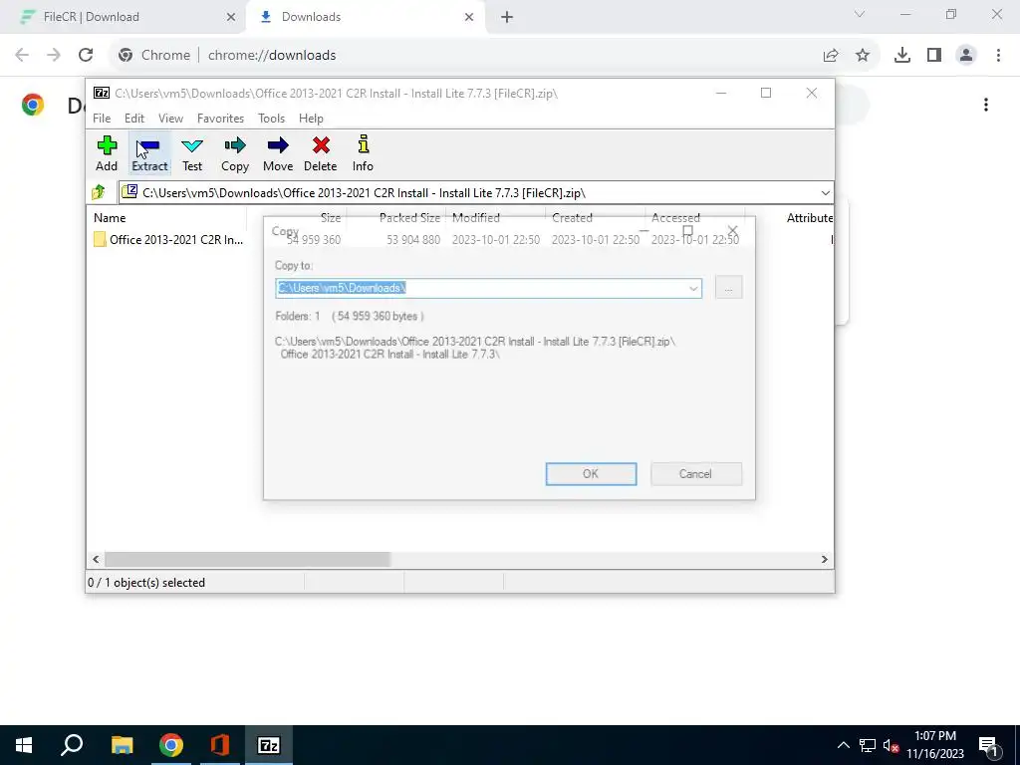This screenshot has width=1020, height=765.
Task: Open the Help menu
Action: click(x=311, y=119)
